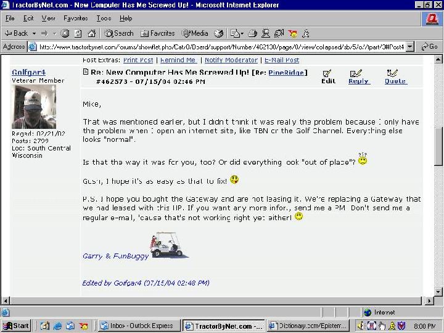Screen dimensions: 444x333
Task: Click the Internet zone indicator in the status bar
Action: (x=379, y=312)
